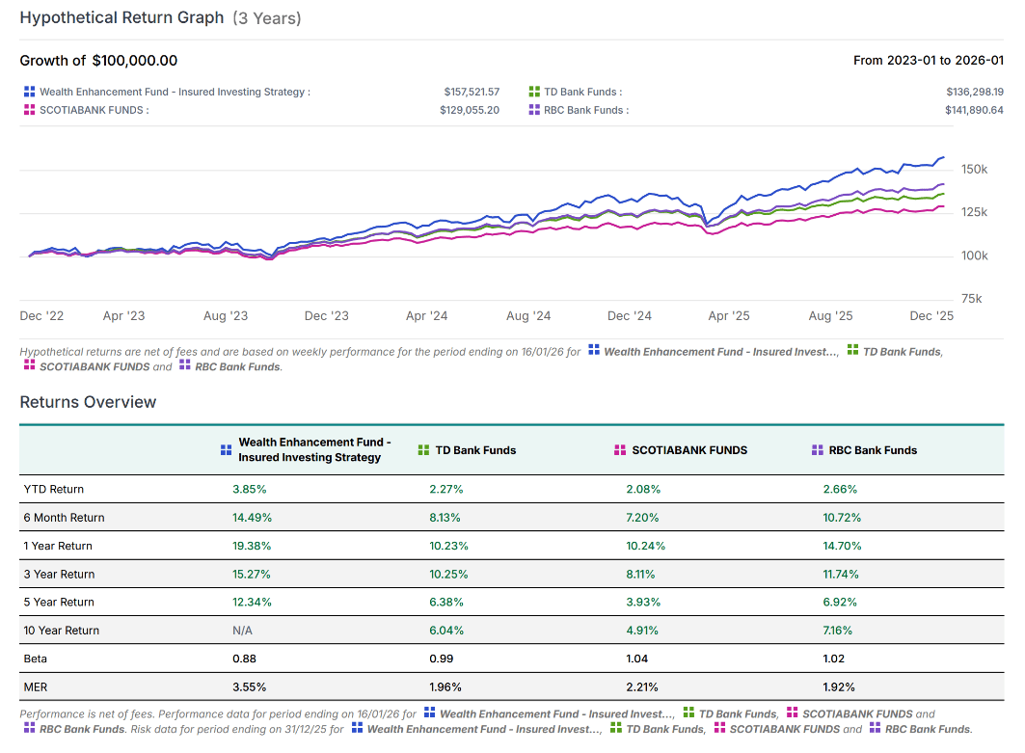Click pink Scotiabank icon in Returns Overview header

tap(620, 450)
